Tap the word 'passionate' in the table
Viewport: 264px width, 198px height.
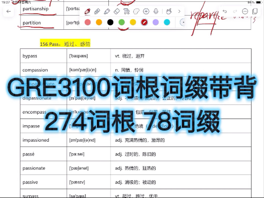(34, 168)
